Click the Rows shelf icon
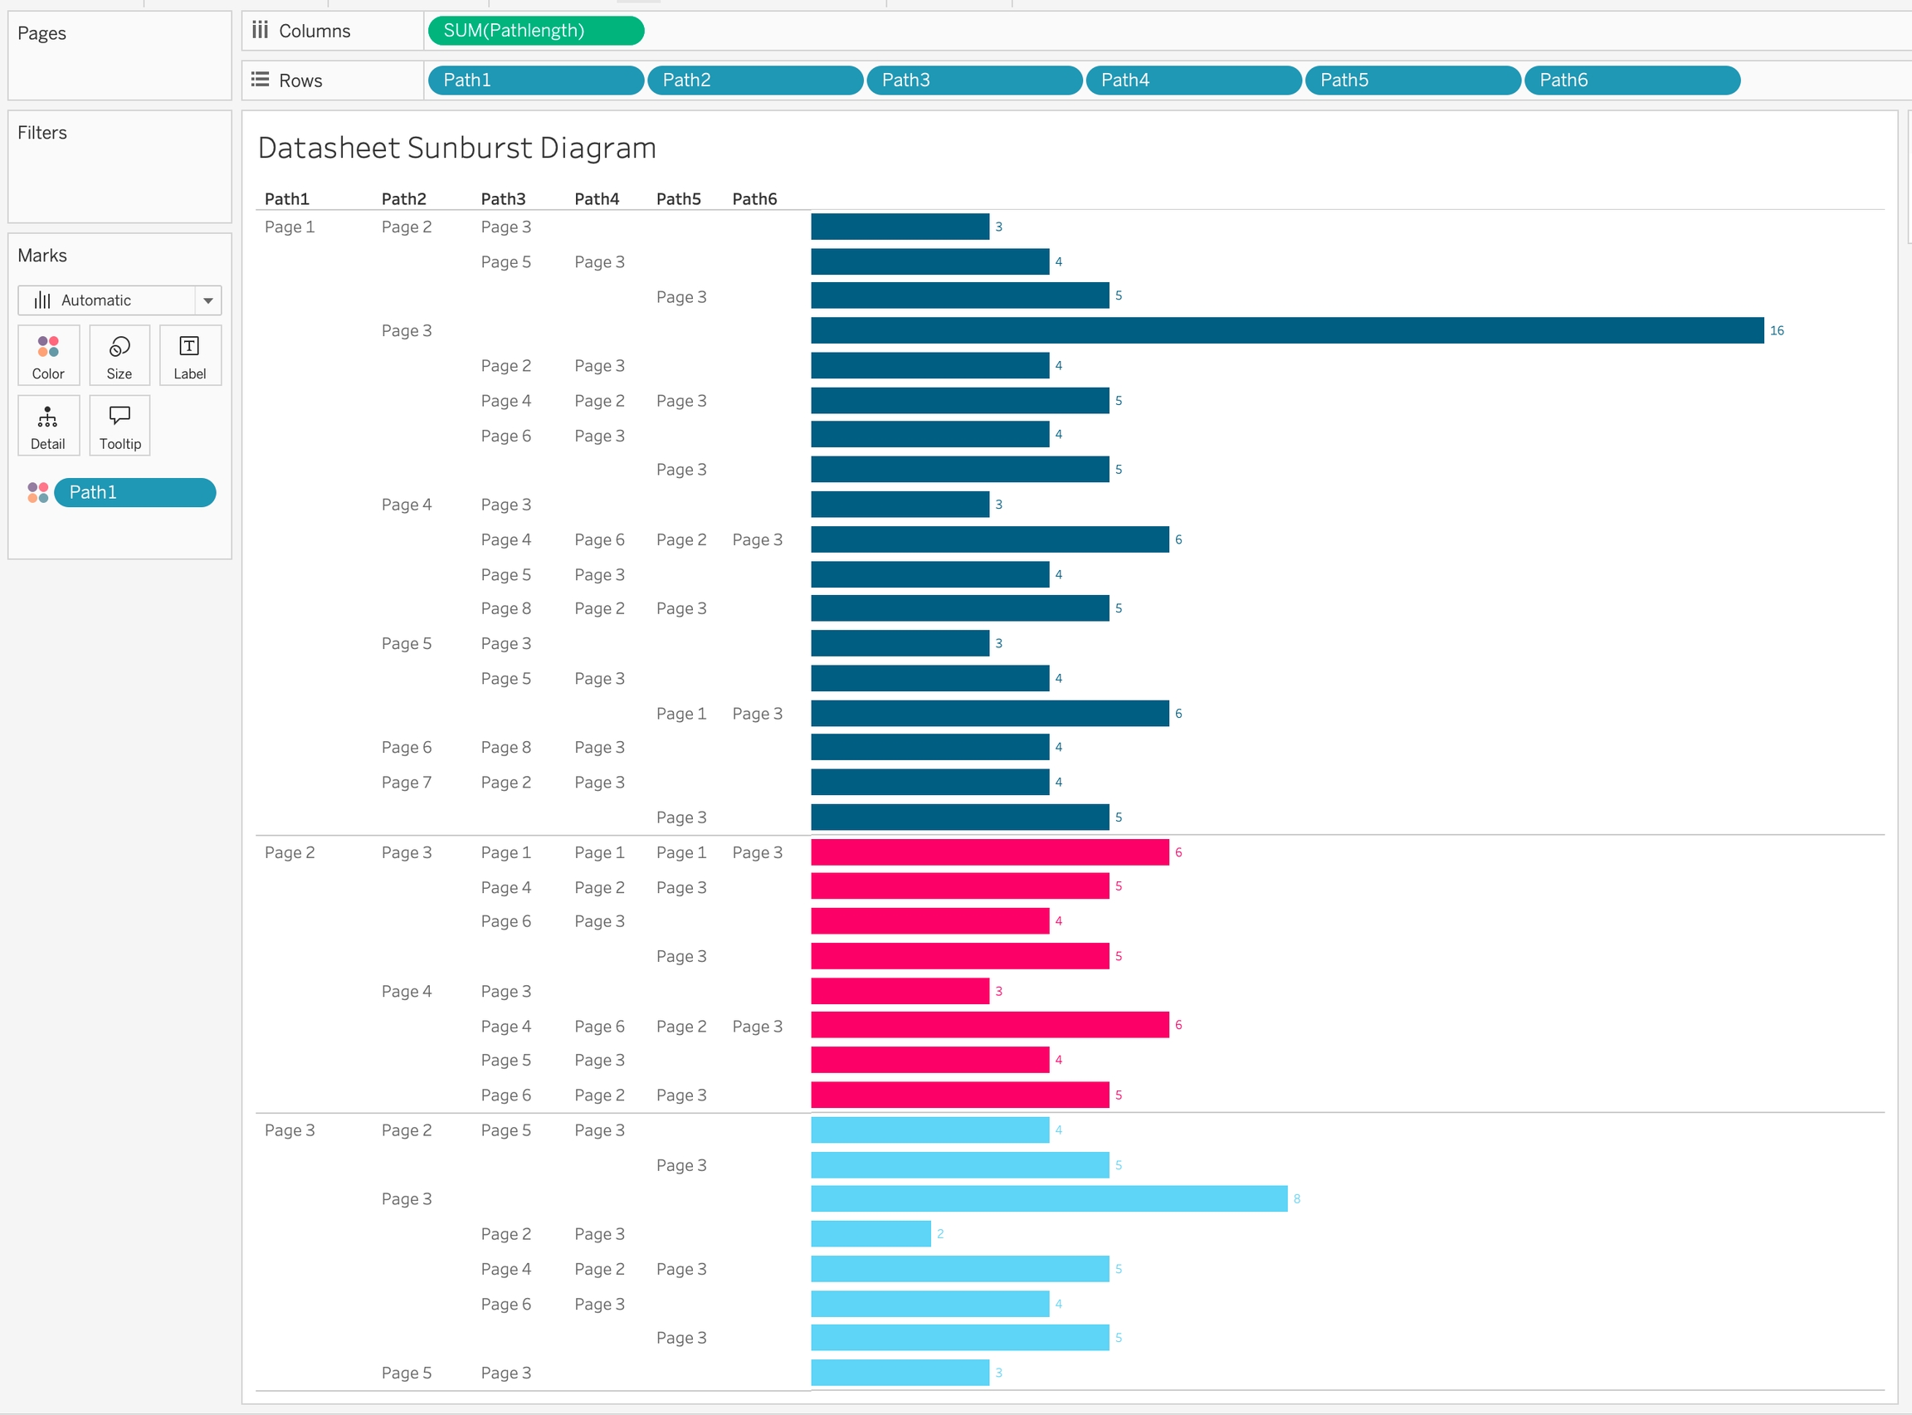The image size is (1912, 1415). (261, 80)
